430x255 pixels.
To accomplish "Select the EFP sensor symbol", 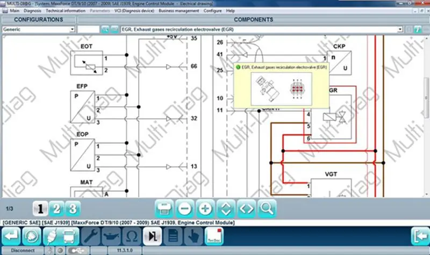I will (x=83, y=107).
